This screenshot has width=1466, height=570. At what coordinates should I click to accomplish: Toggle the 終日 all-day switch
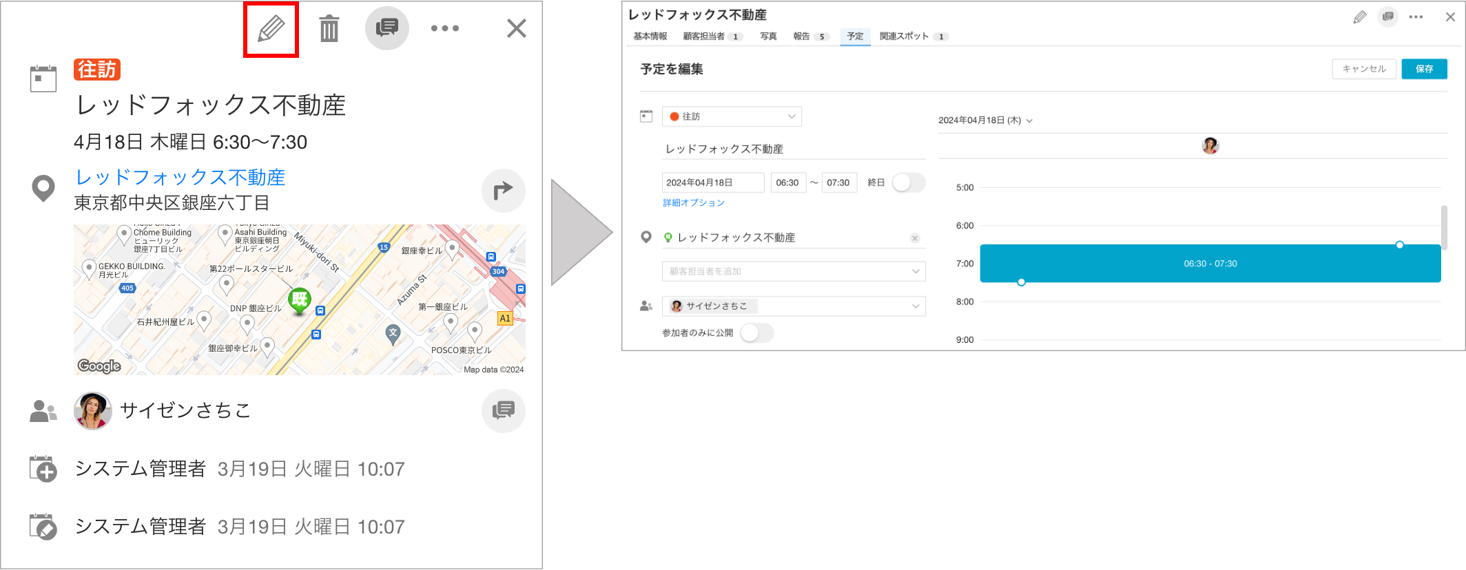[909, 182]
